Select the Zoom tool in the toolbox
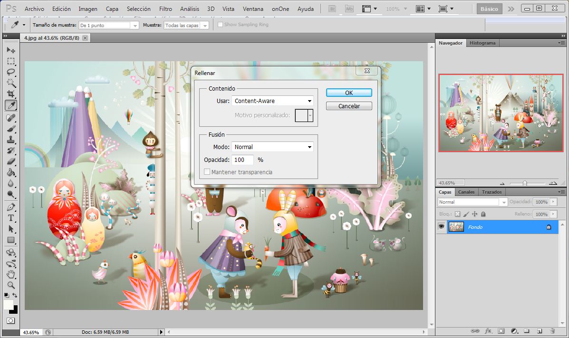Screen dimensions: 569x338 11,285
